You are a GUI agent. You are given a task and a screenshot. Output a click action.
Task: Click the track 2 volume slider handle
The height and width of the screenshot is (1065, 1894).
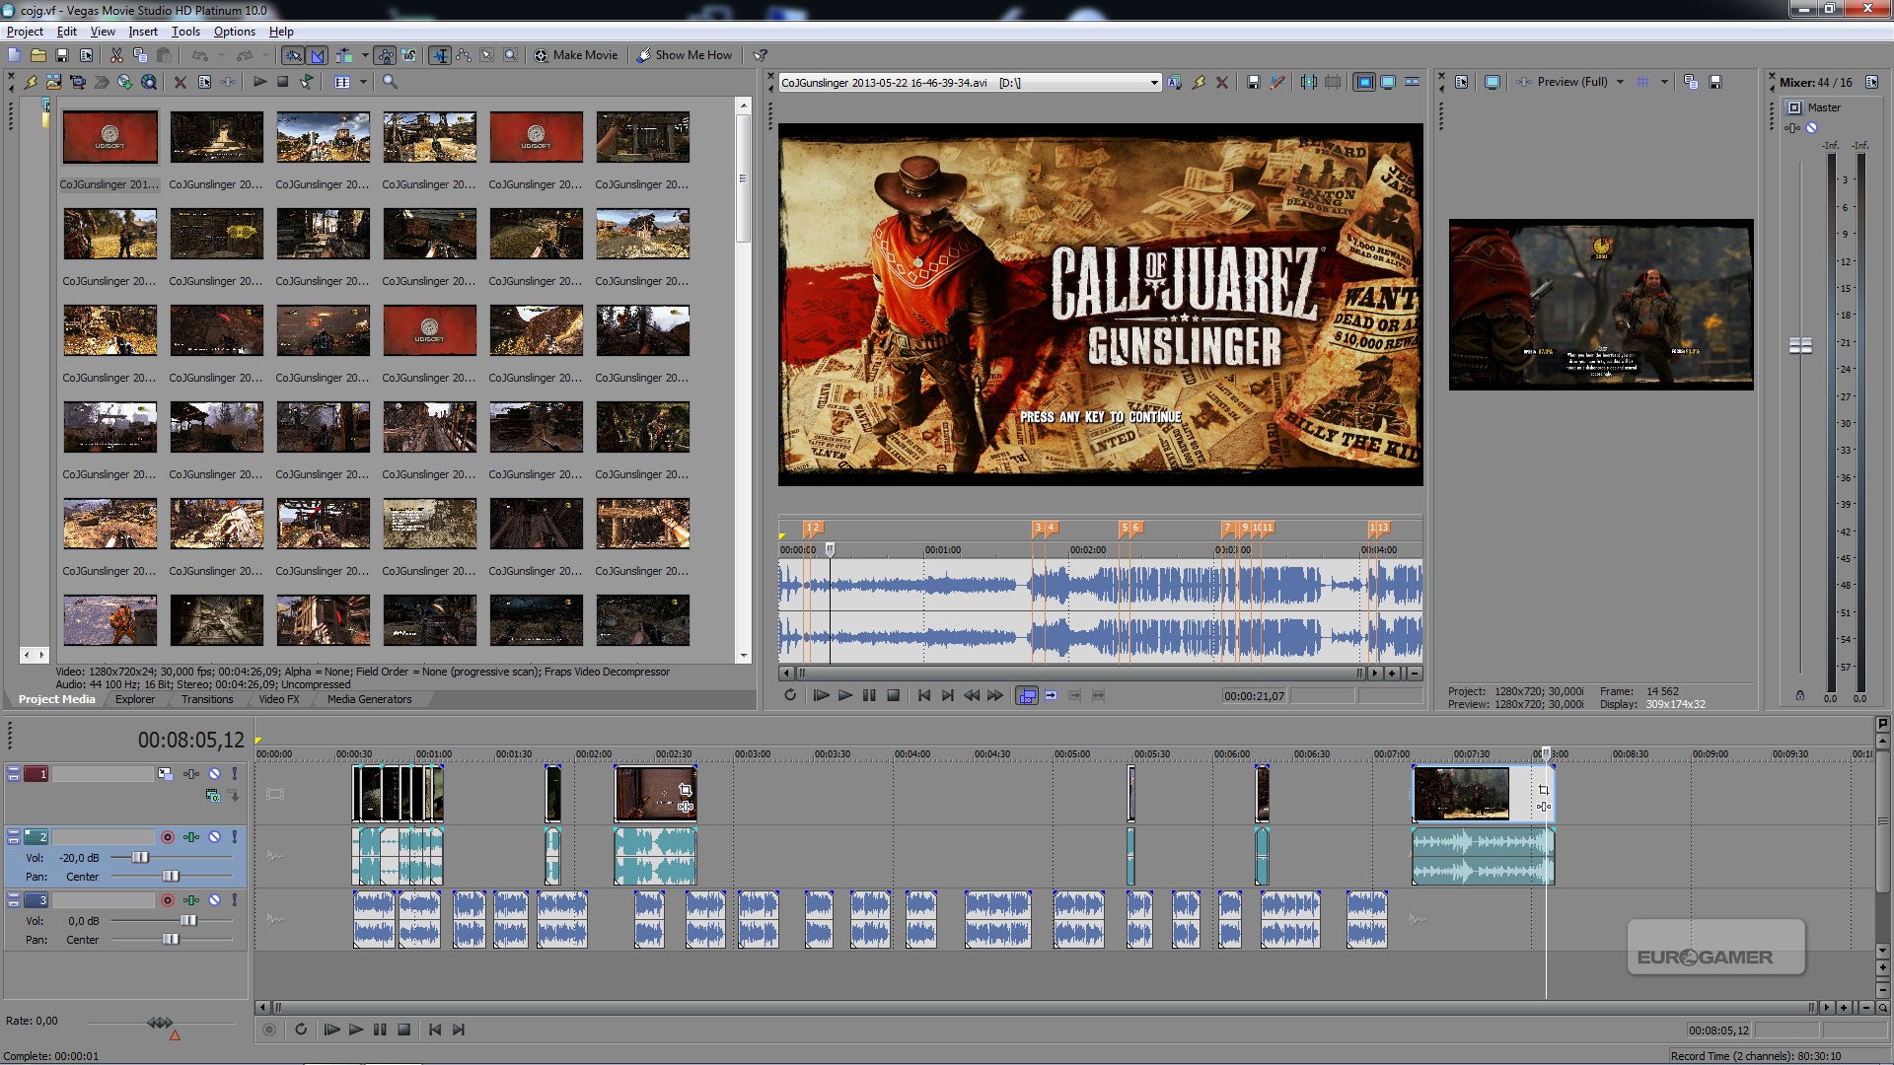point(140,858)
